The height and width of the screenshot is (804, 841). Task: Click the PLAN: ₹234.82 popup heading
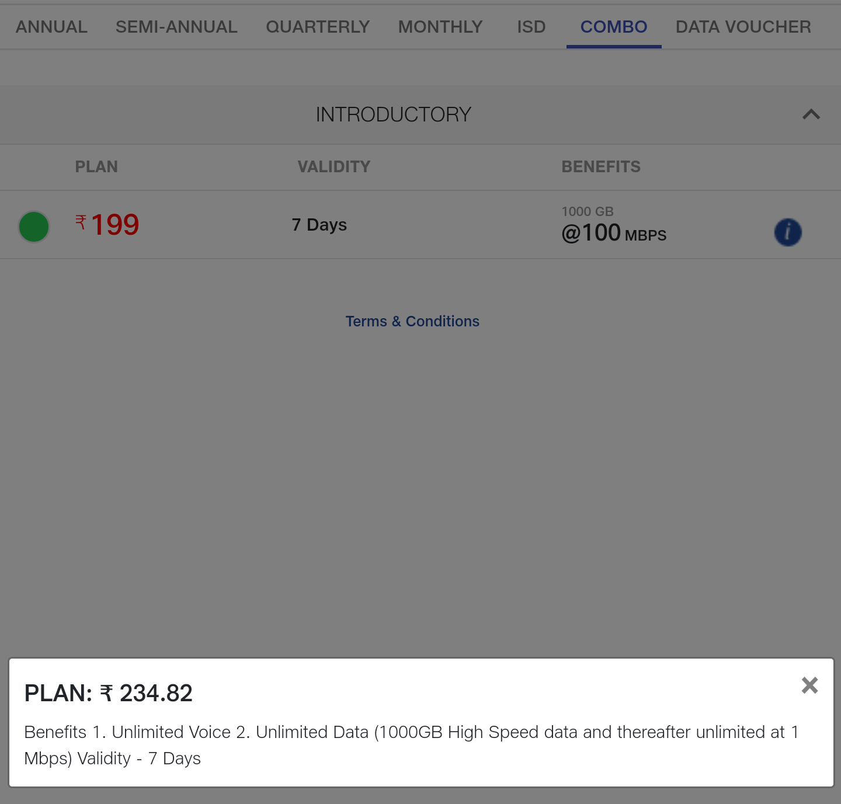pos(109,693)
